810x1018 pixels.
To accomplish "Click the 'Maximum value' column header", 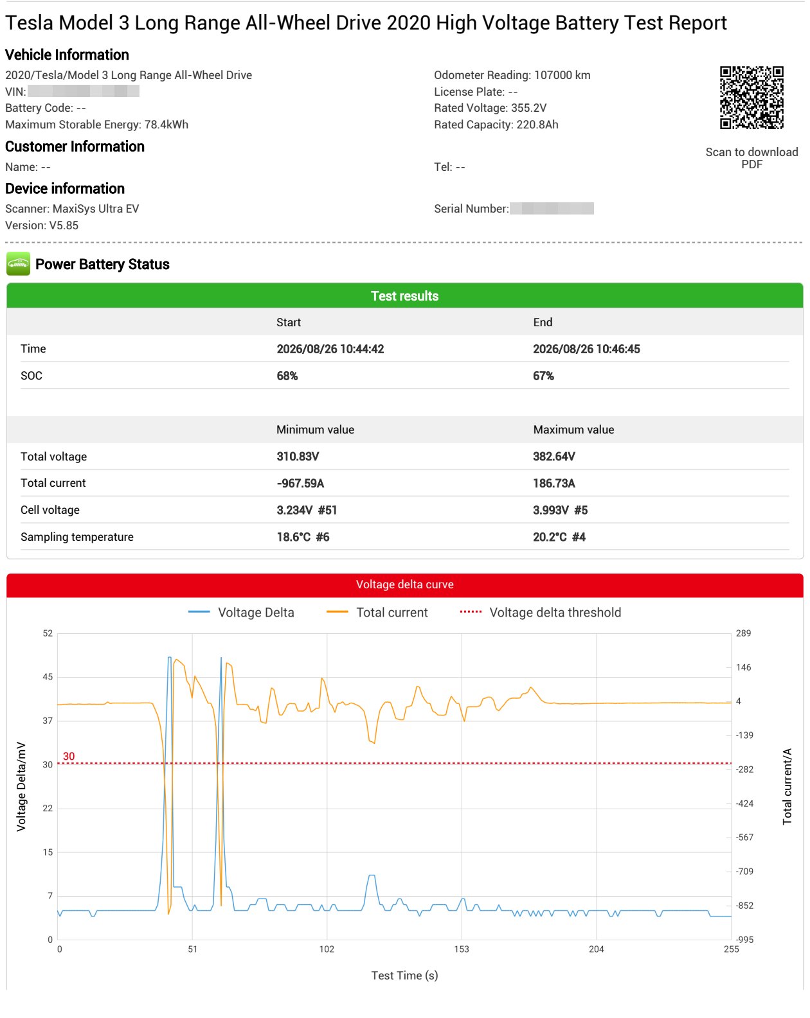I will click(x=573, y=430).
